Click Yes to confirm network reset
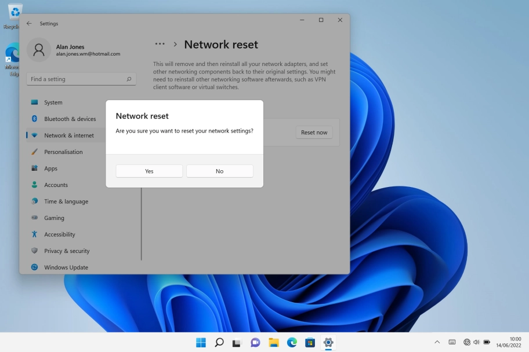Viewport: 529px width, 352px height. (x=148, y=171)
